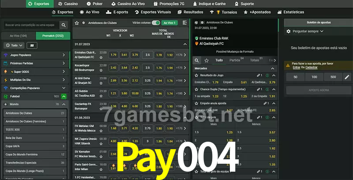Click the Estatísticas bar chart icon
The height and width of the screenshot is (180, 353).
280,12
